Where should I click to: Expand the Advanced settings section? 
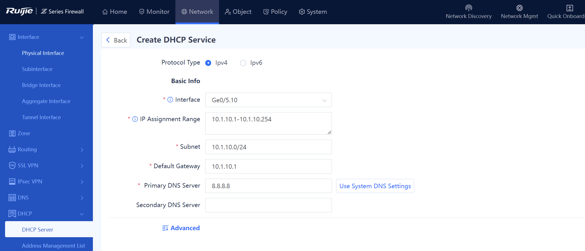181,228
